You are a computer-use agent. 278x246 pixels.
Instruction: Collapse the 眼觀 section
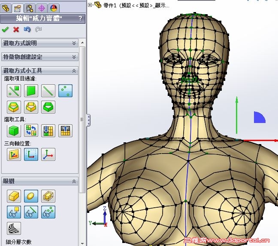40,181
